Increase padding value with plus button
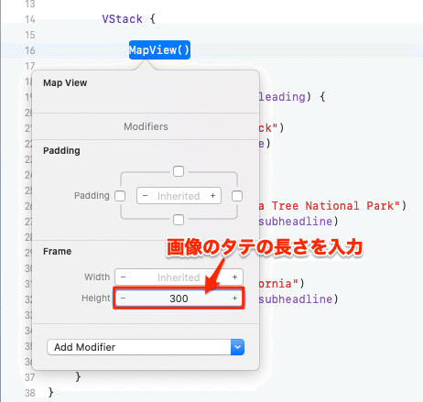 click(212, 196)
